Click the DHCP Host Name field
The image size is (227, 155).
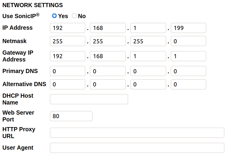(x=89, y=99)
